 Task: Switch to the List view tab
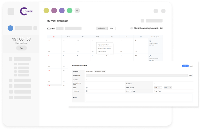(x=111, y=28)
